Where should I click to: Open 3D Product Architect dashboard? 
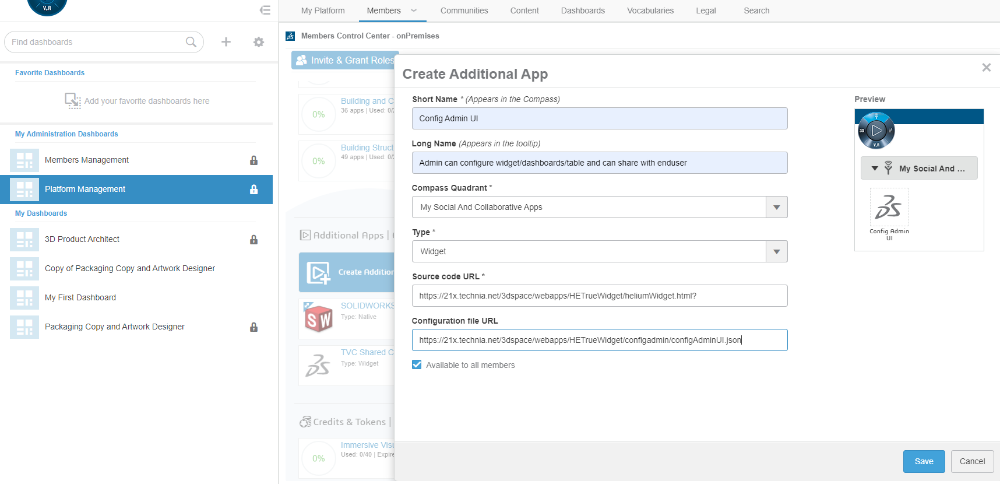pyautogui.click(x=82, y=239)
